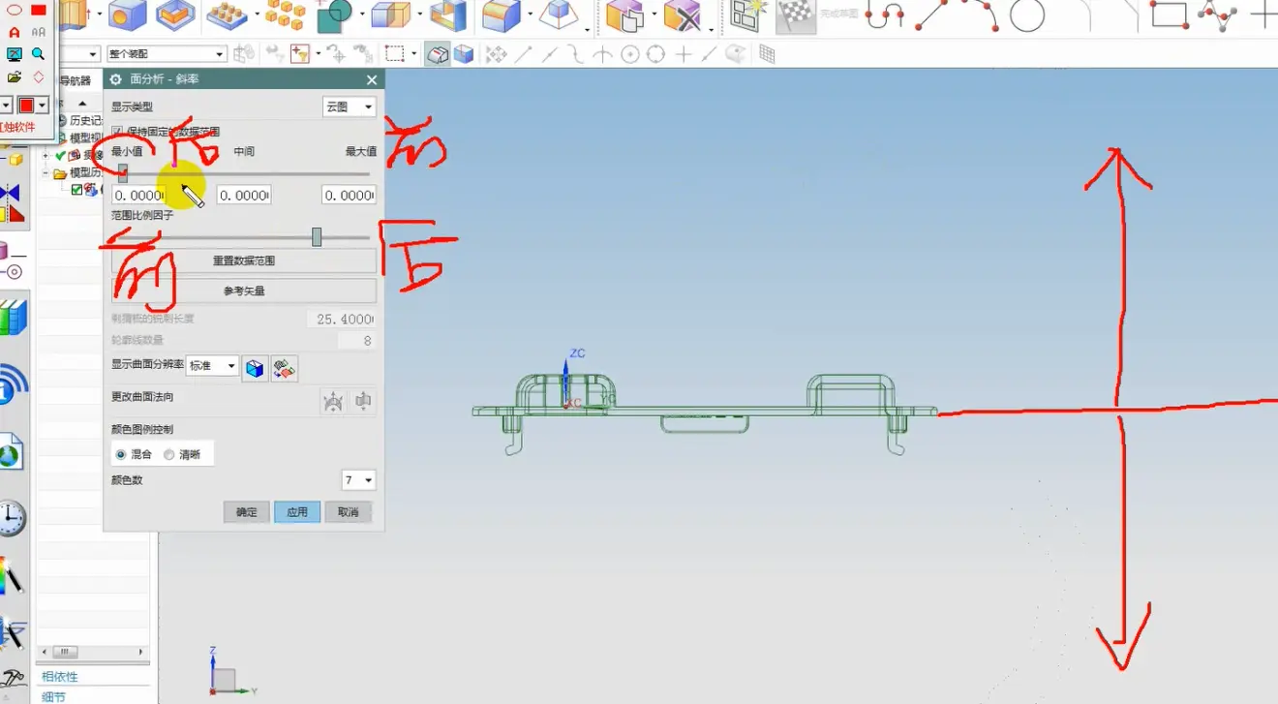Click the 应用 apply button
The height and width of the screenshot is (704, 1278).
point(297,512)
